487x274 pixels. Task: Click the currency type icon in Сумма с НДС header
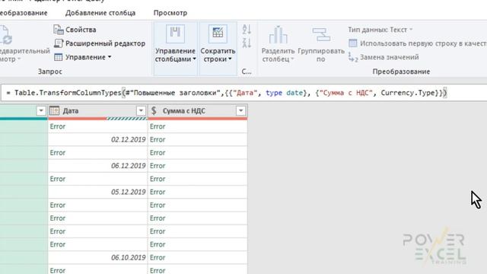tap(154, 110)
